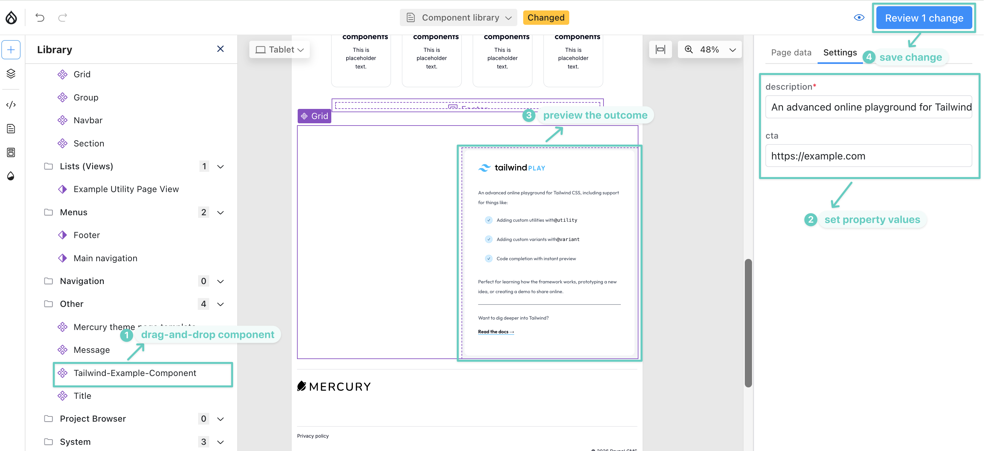Viewport: 987px width, 451px height.
Task: Click the description input field
Action: [x=868, y=107]
